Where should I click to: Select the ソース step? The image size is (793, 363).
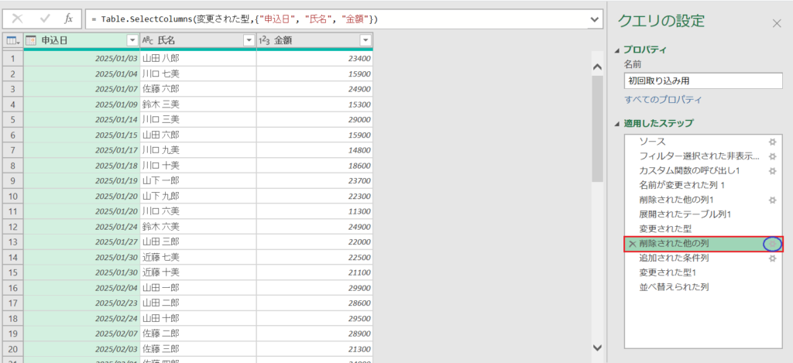pyautogui.click(x=652, y=142)
